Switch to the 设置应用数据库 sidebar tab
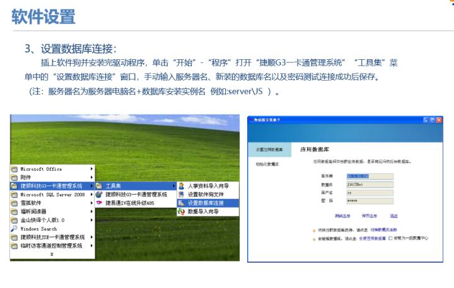Image resolution: width=454 pixels, height=288 pixels. [x=270, y=149]
